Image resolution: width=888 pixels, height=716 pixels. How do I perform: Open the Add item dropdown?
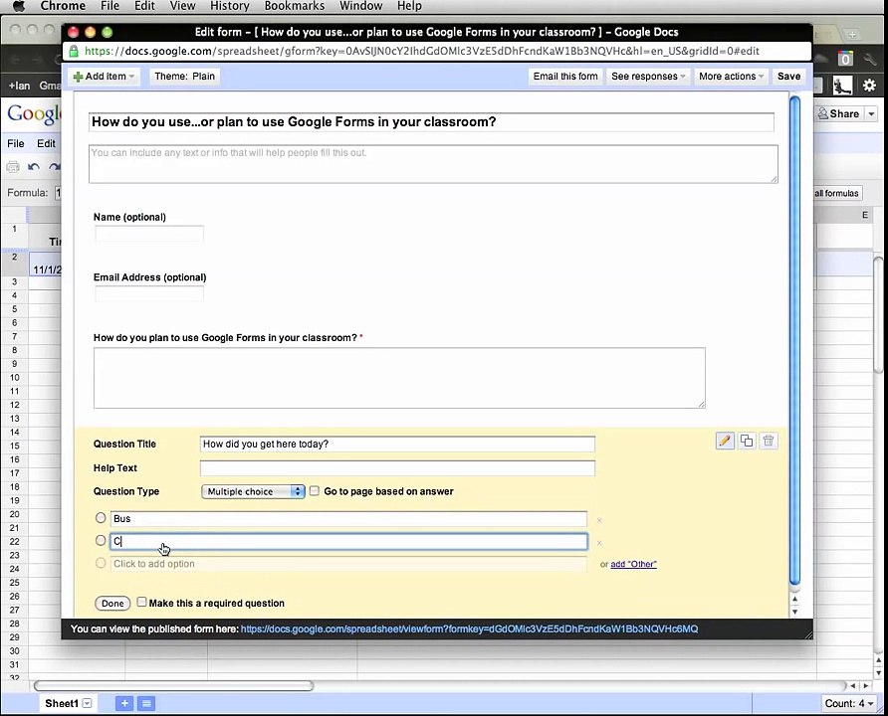point(104,77)
